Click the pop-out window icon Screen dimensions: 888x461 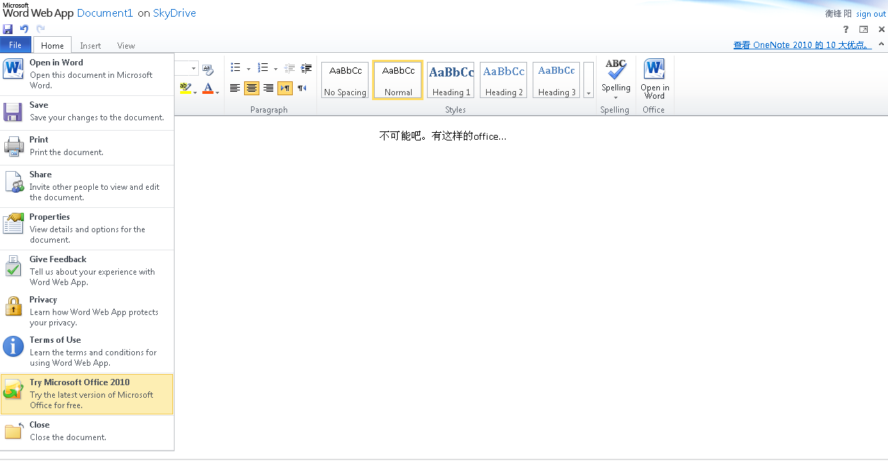(864, 29)
